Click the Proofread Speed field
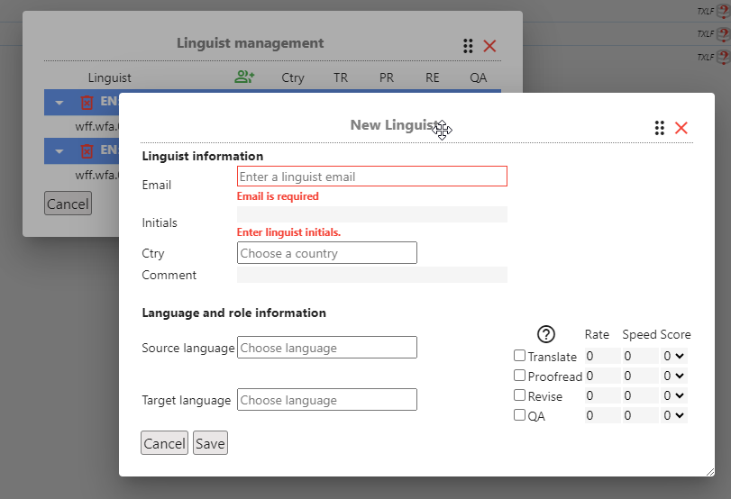Viewport: 731px width, 499px height. coord(641,376)
